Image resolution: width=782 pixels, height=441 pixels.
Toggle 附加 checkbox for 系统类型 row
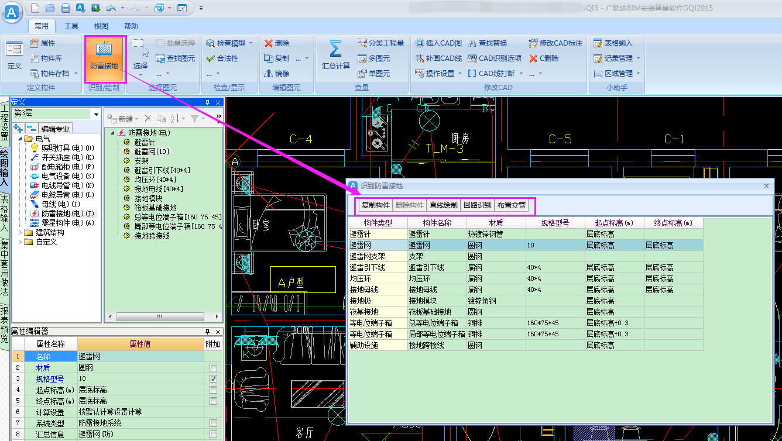point(213,423)
